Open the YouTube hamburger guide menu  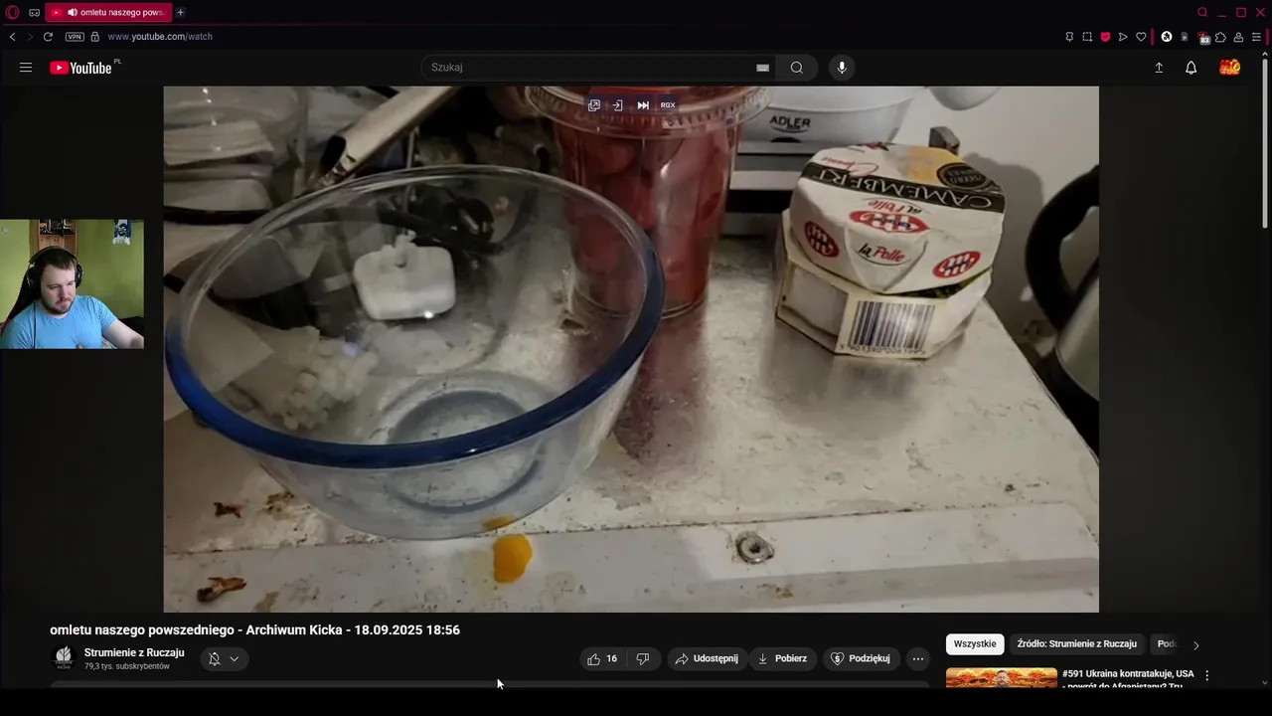coord(26,68)
